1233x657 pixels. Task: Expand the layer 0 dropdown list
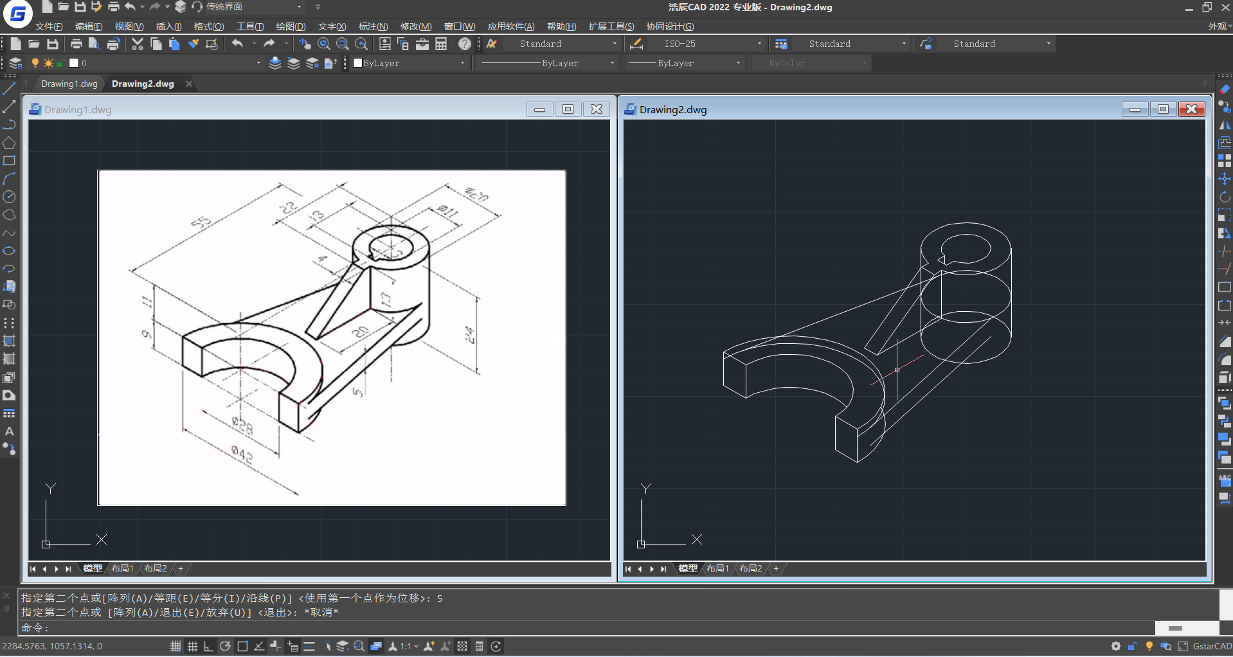tap(258, 63)
